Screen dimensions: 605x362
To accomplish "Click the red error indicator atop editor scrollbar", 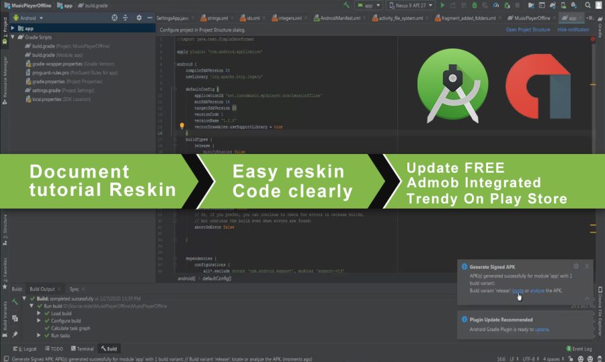I will [593, 39].
